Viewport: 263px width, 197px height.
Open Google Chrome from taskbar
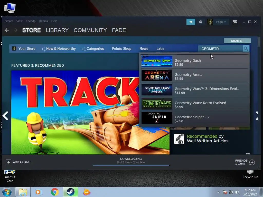pos(54,192)
